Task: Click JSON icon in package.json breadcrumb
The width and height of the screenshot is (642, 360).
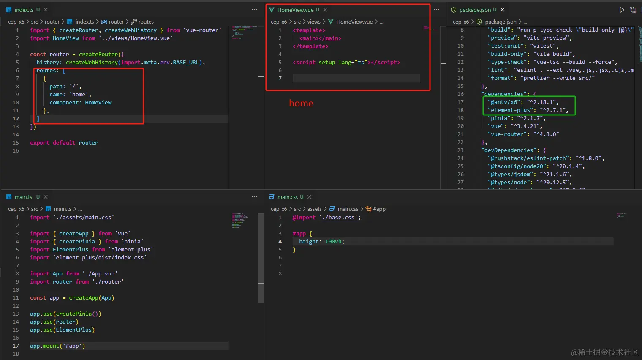Action: coord(479,22)
